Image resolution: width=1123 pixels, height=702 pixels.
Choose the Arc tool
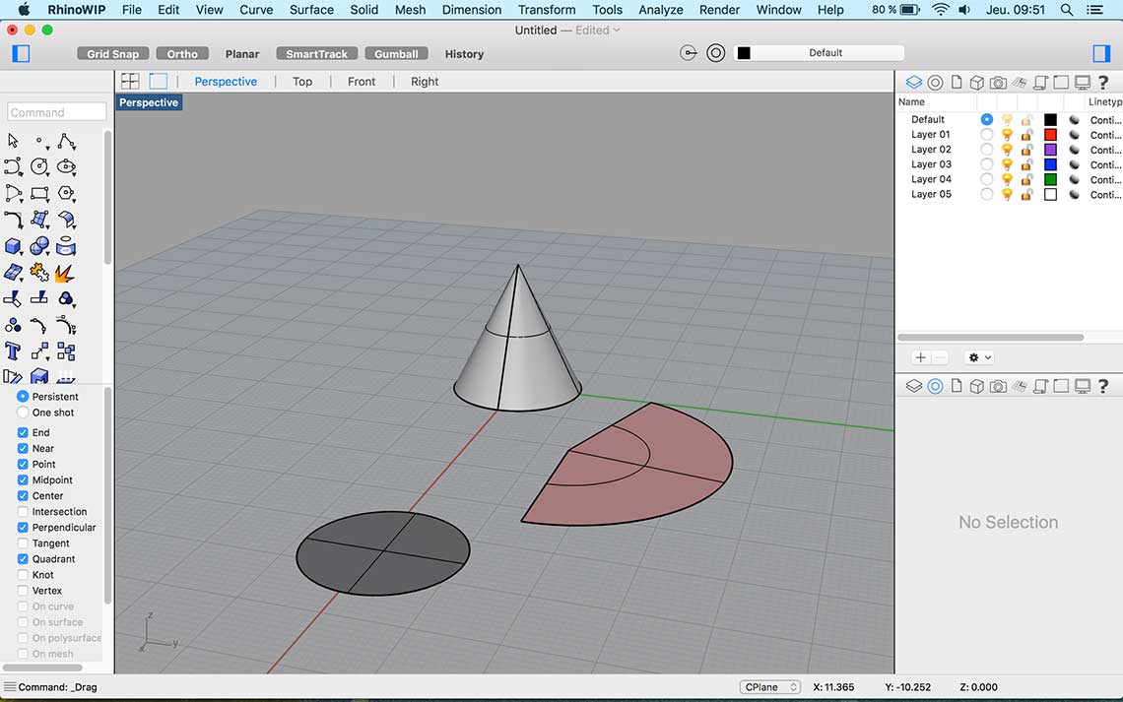pos(13,193)
